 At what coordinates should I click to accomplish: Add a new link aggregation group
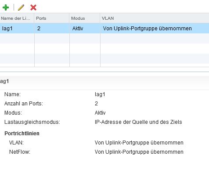click(6, 7)
